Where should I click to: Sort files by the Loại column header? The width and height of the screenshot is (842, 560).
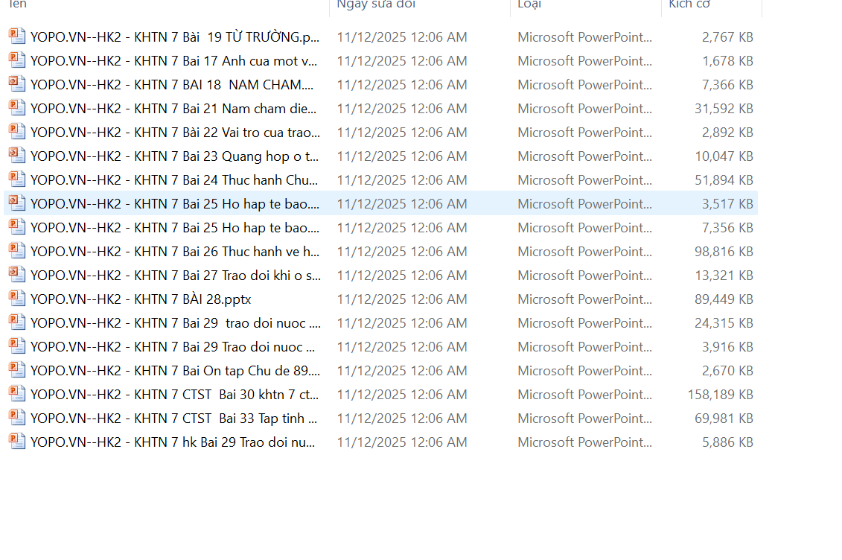(x=529, y=4)
